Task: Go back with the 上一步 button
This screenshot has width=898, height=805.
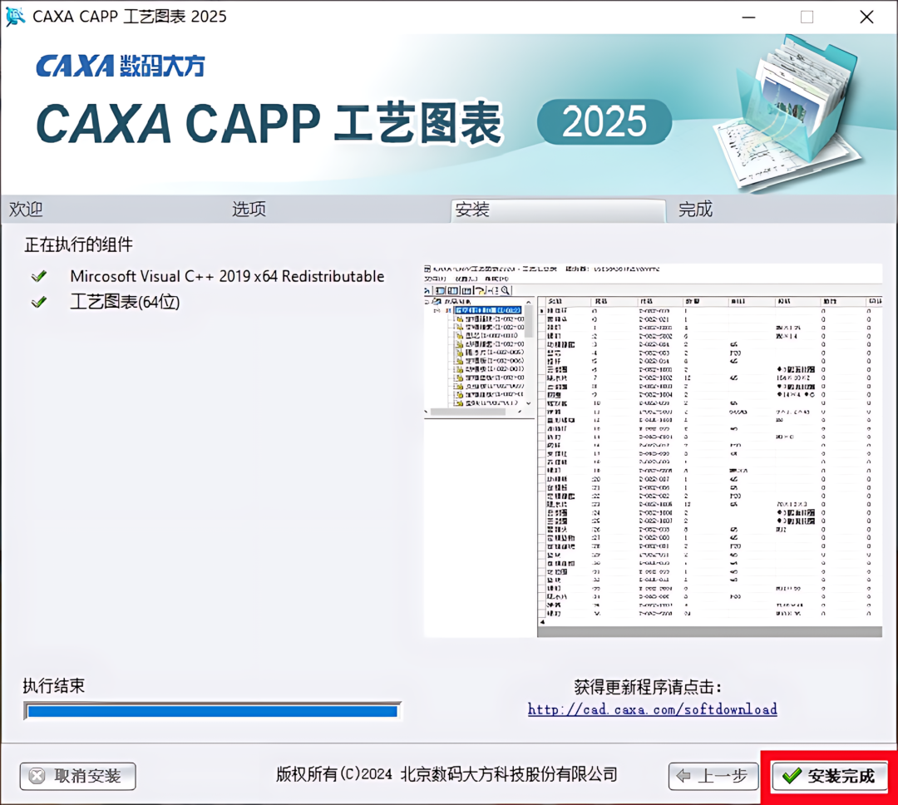Action: click(713, 777)
